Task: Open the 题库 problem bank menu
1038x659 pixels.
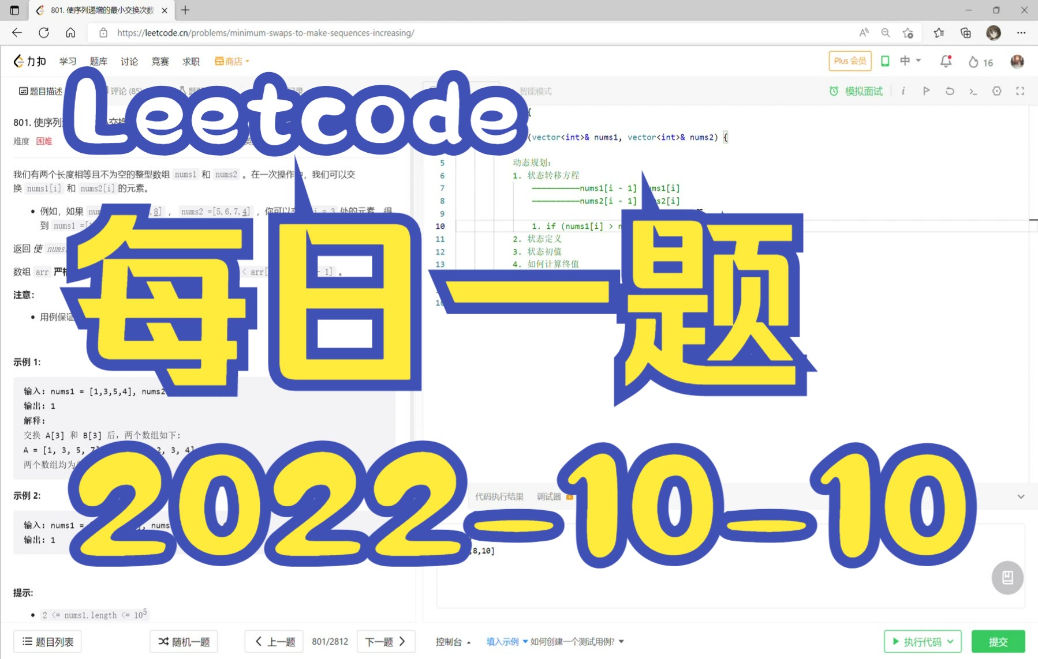Action: point(99,61)
